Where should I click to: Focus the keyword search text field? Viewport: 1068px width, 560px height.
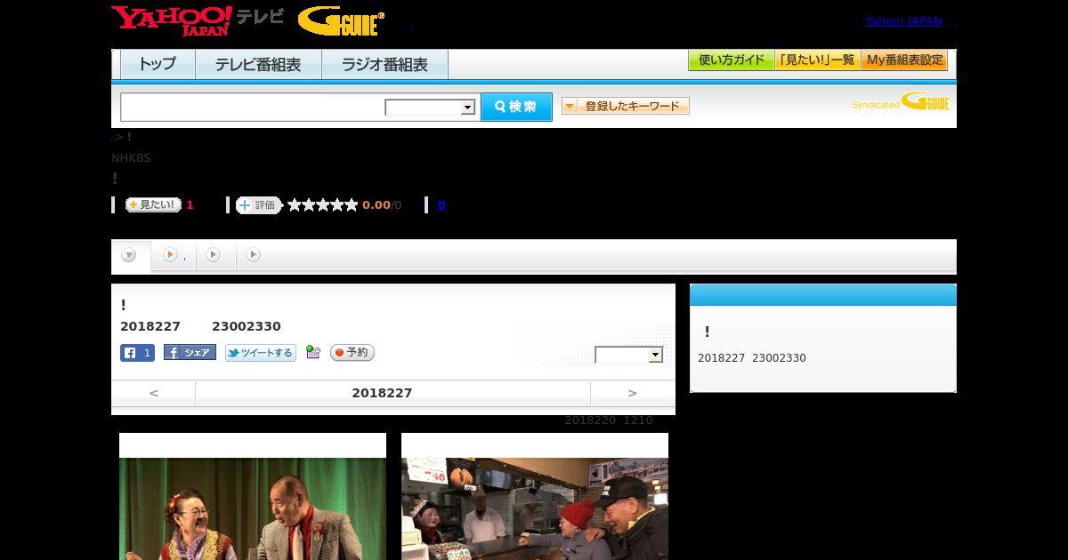click(253, 107)
